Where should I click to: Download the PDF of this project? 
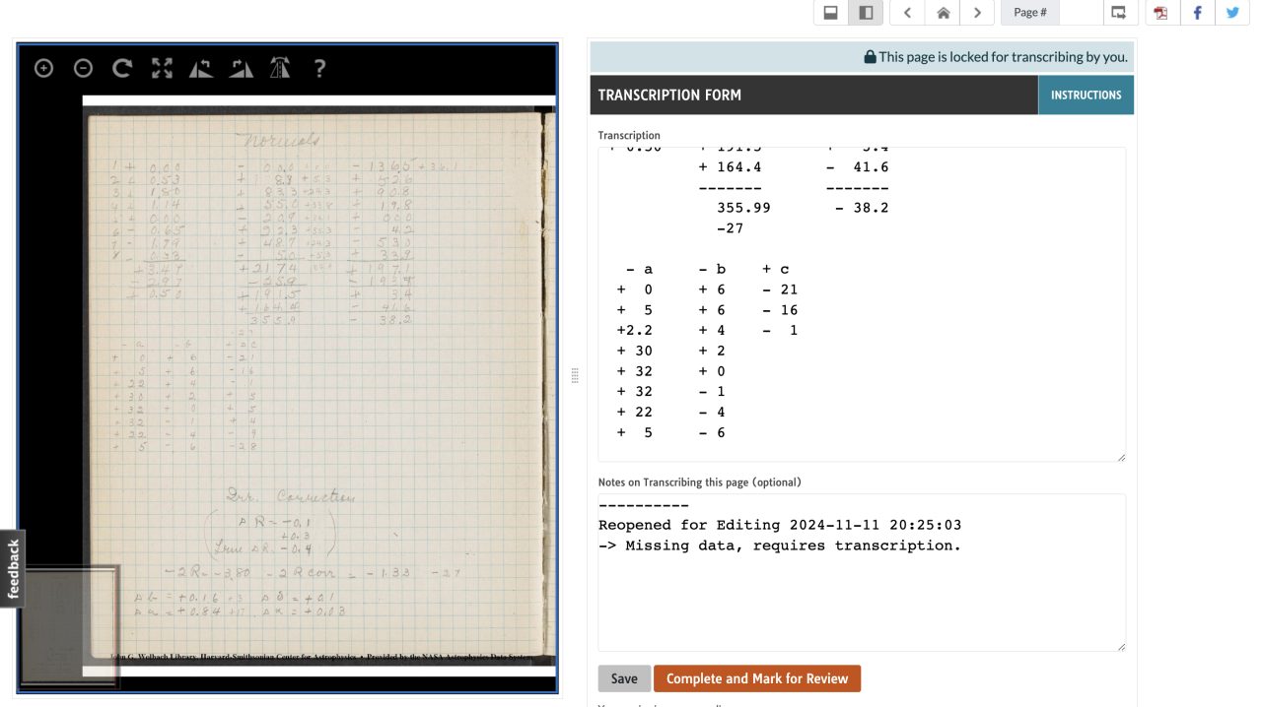(1161, 13)
